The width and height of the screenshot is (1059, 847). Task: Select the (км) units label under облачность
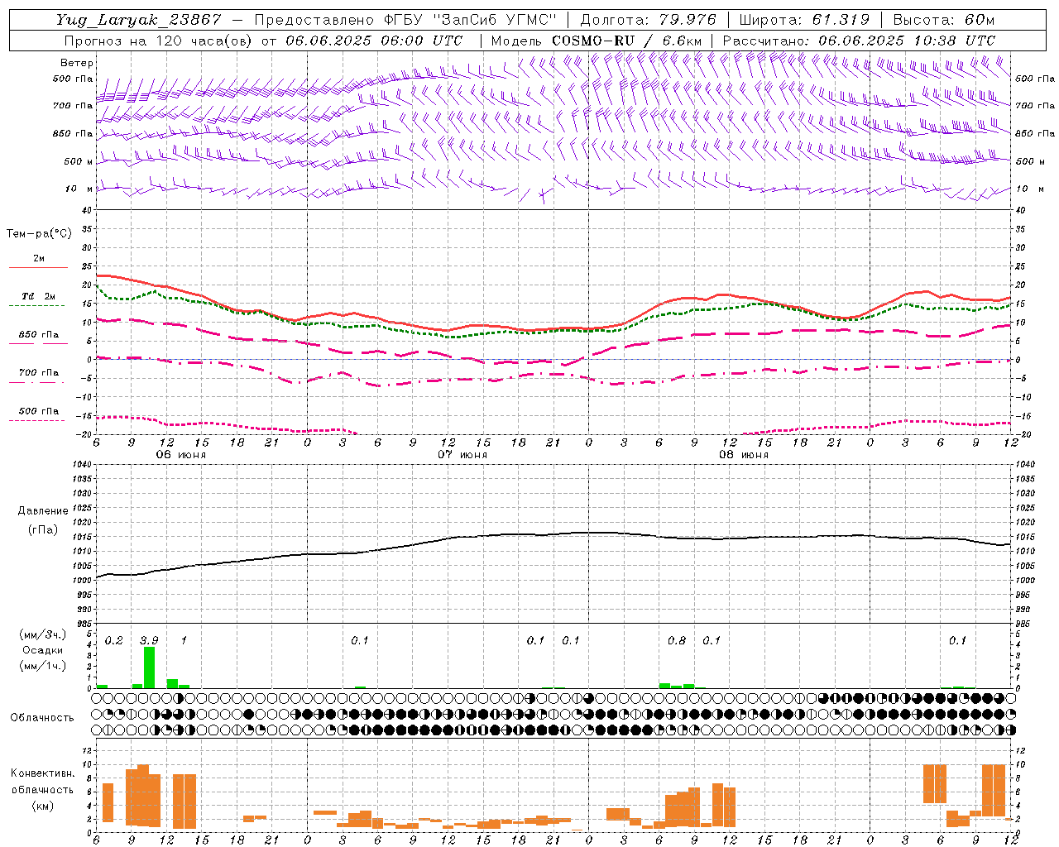pos(43,806)
